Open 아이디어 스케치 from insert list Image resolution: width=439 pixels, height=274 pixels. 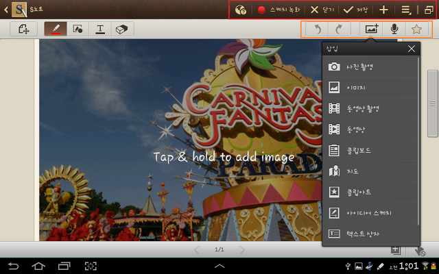point(370,213)
